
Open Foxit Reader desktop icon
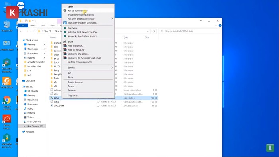tap(7, 82)
